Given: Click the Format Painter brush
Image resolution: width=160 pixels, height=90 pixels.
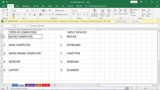Looking at the screenshot, I should coord(7,15).
